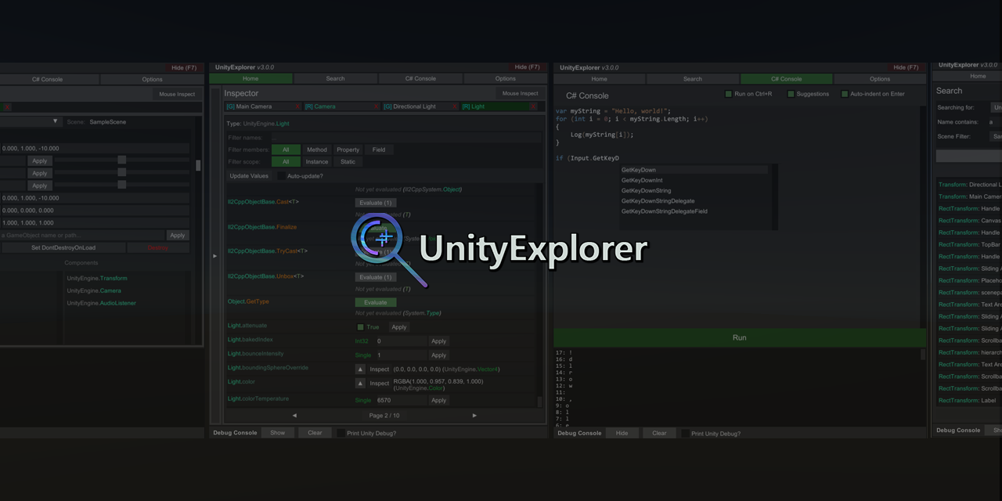The image size is (1002, 501).
Task: Toggle Auto-indent on Enter checkbox
Action: click(x=845, y=94)
